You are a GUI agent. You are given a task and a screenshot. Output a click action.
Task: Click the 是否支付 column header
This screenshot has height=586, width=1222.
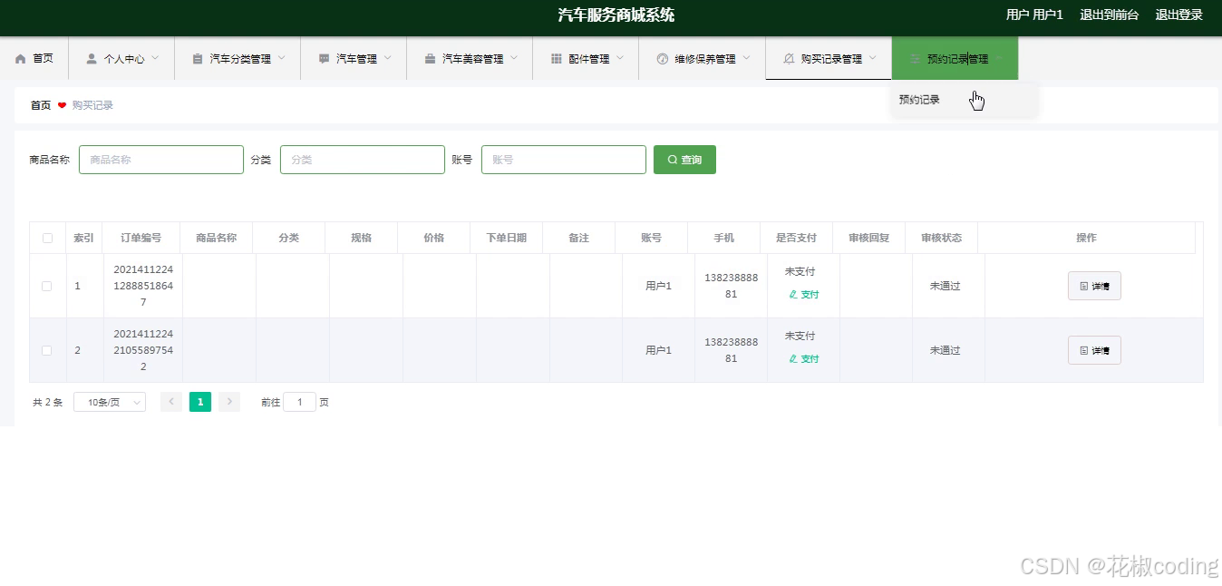[x=796, y=238]
